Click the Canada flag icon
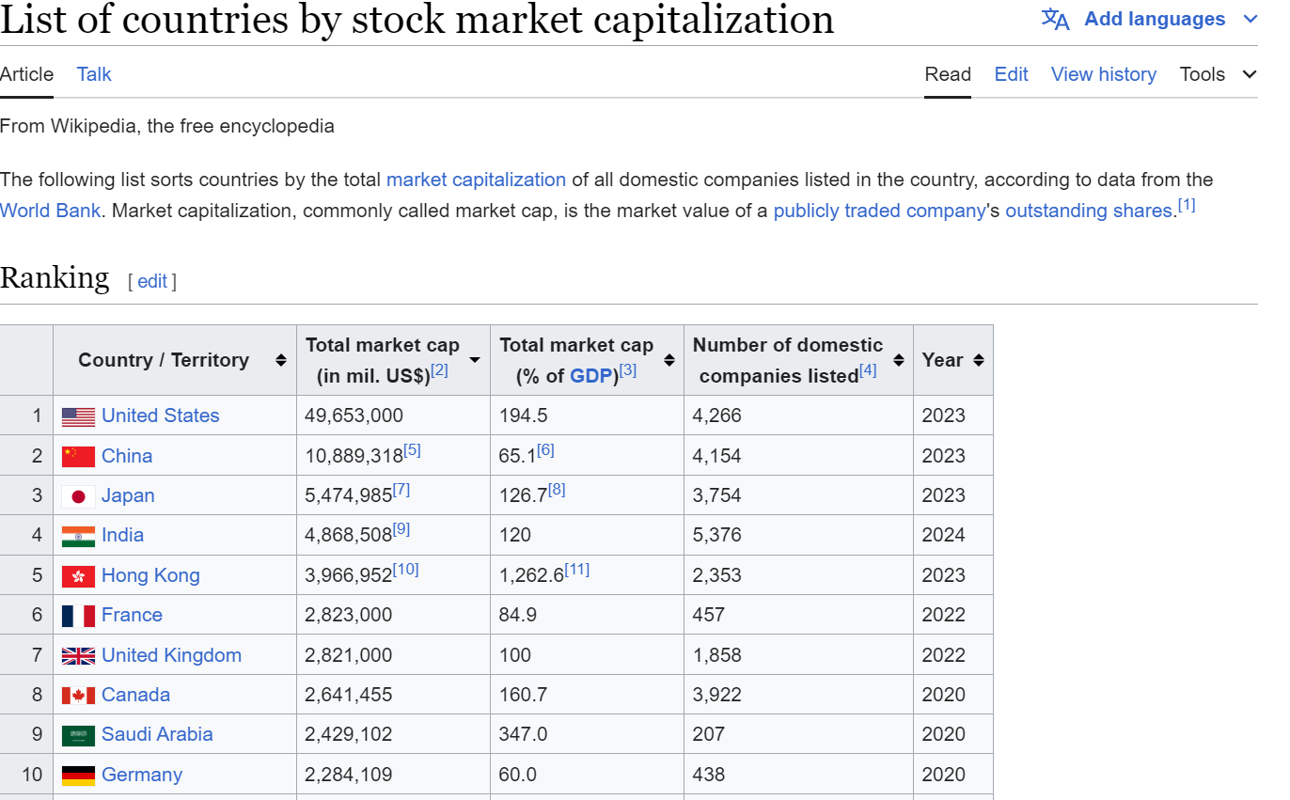1290x800 pixels. 78,696
